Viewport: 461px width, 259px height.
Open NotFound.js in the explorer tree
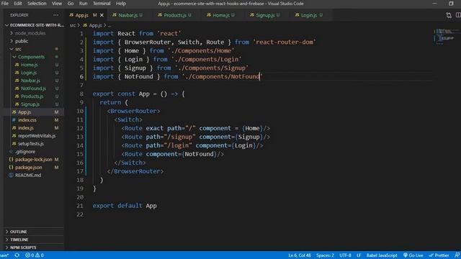pyautogui.click(x=33, y=88)
